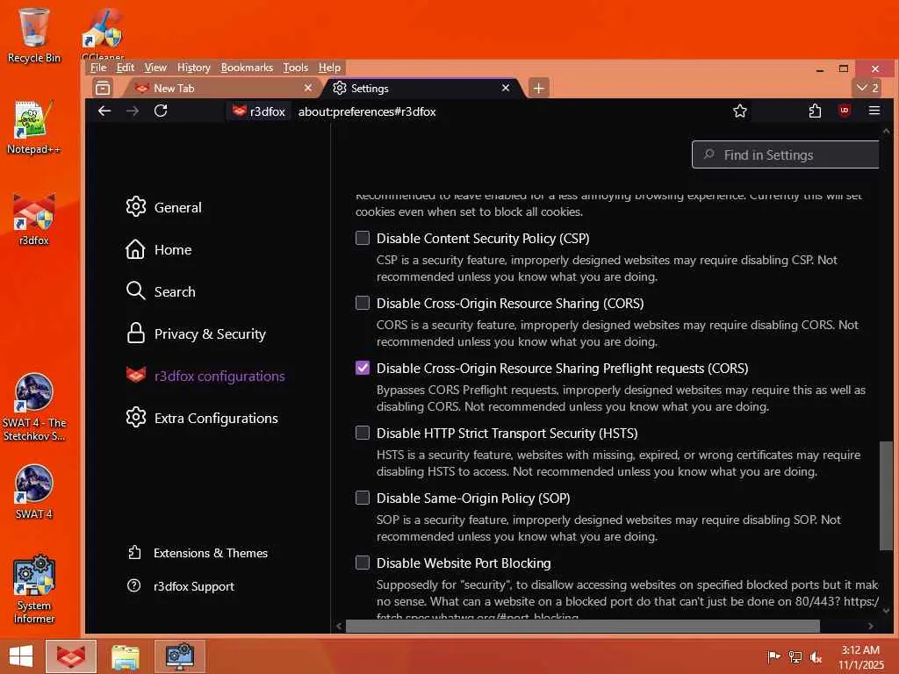Close the New Tab tab

pyautogui.click(x=308, y=88)
